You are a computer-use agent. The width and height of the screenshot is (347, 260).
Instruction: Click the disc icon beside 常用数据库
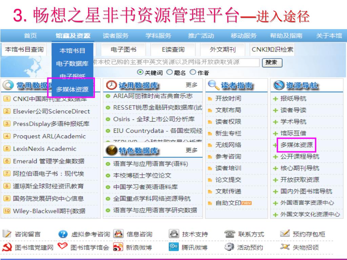(8, 85)
